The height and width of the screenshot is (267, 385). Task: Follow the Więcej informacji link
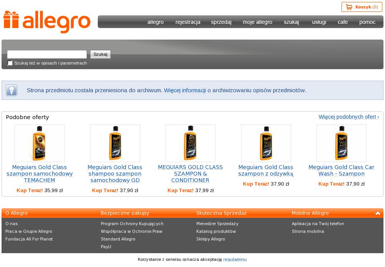pos(185,90)
